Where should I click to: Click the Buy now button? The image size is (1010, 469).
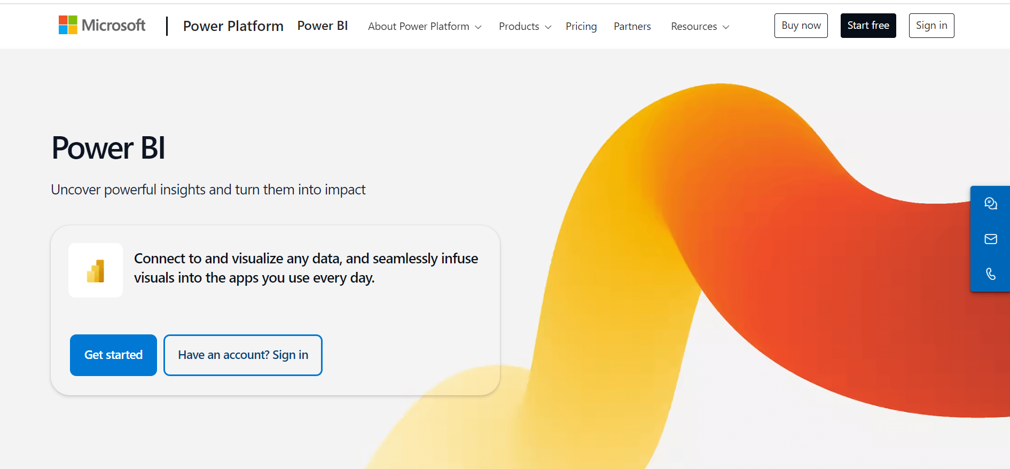[x=801, y=25]
